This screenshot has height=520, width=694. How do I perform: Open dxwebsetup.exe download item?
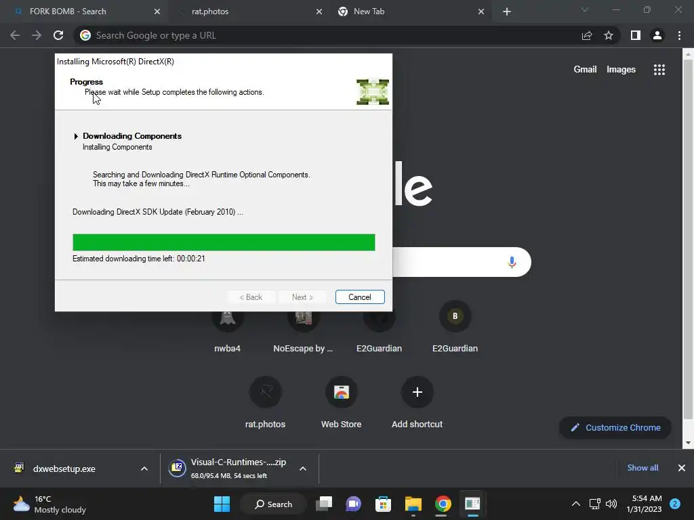[x=64, y=469]
